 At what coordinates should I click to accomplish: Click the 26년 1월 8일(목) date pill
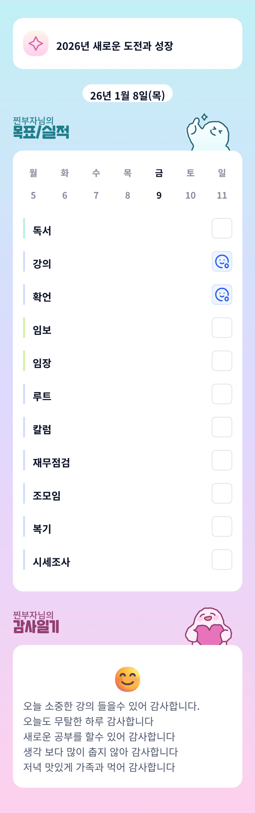[128, 94]
